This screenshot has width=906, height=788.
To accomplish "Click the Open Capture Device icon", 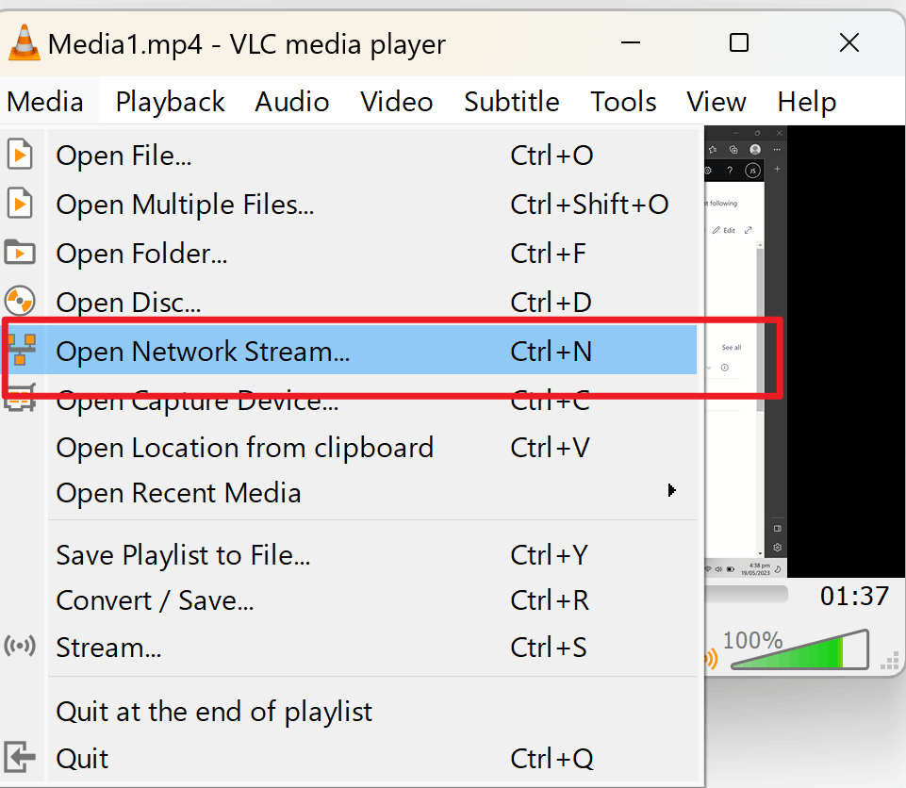I will [21, 400].
